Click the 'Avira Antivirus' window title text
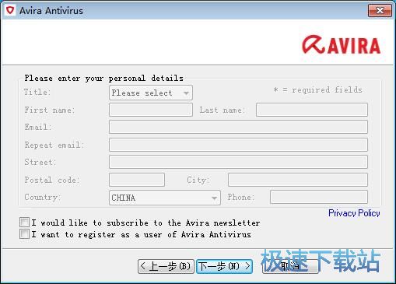The image size is (396, 284). click(x=51, y=11)
